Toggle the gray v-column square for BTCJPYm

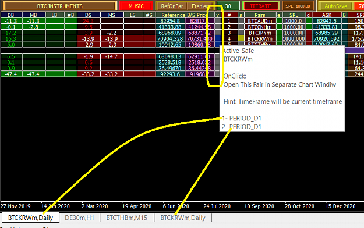point(218,33)
